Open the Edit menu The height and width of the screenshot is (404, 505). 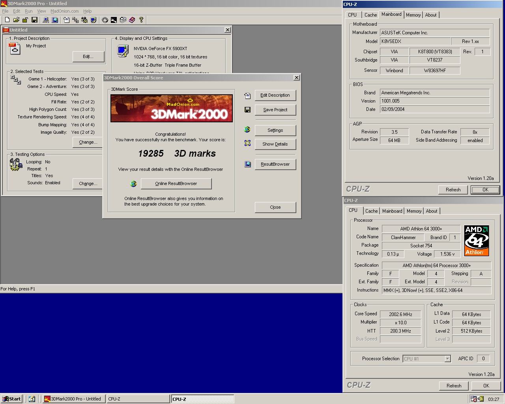point(17,11)
